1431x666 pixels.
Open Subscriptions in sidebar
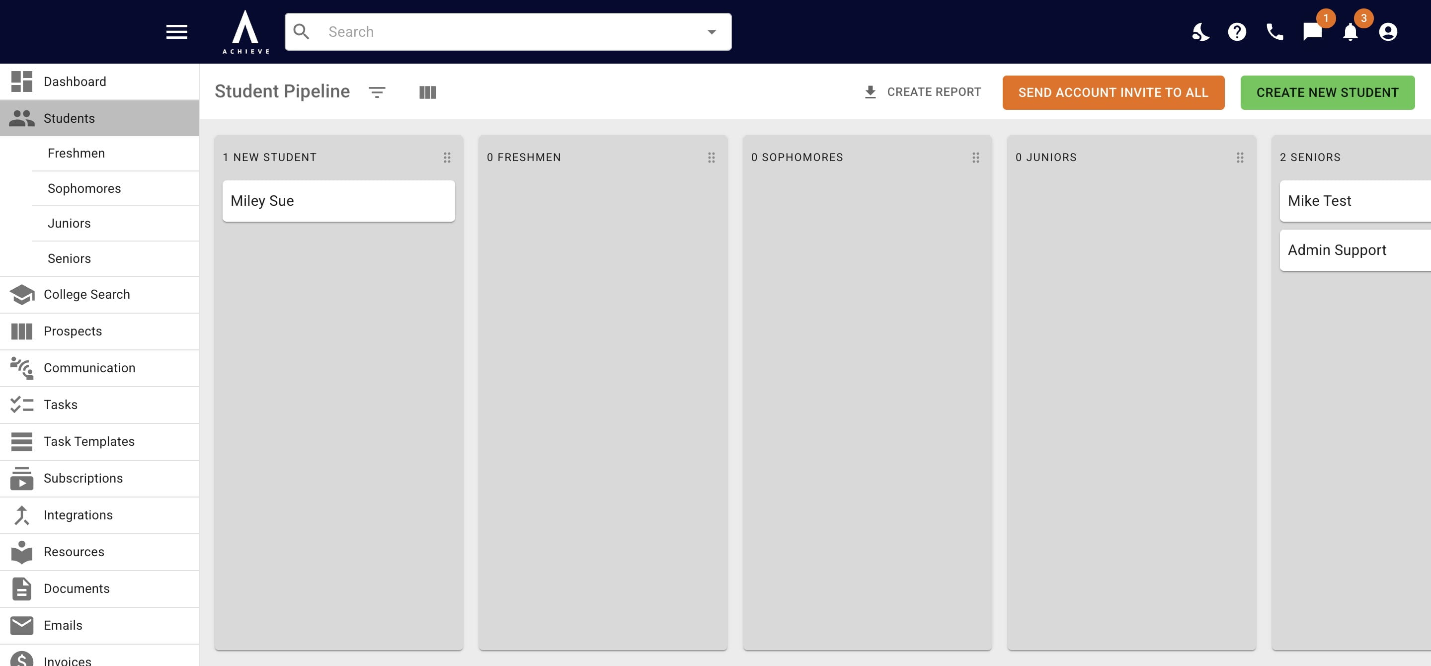coord(99,478)
